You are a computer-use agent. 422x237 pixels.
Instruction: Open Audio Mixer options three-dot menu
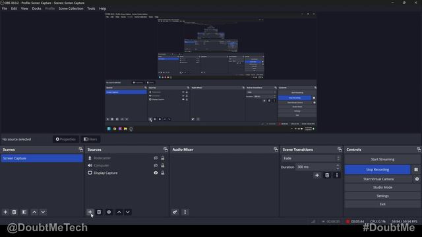(185, 212)
